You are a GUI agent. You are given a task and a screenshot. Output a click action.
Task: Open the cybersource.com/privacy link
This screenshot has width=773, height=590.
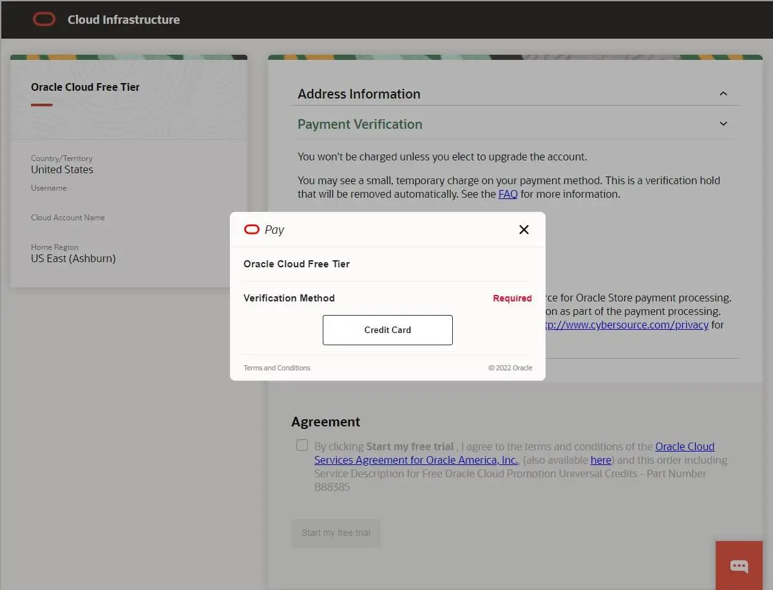(627, 325)
